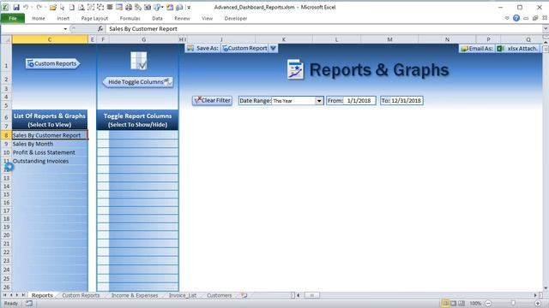549x308 pixels.
Task: Open the File tab
Action: [x=13, y=18]
